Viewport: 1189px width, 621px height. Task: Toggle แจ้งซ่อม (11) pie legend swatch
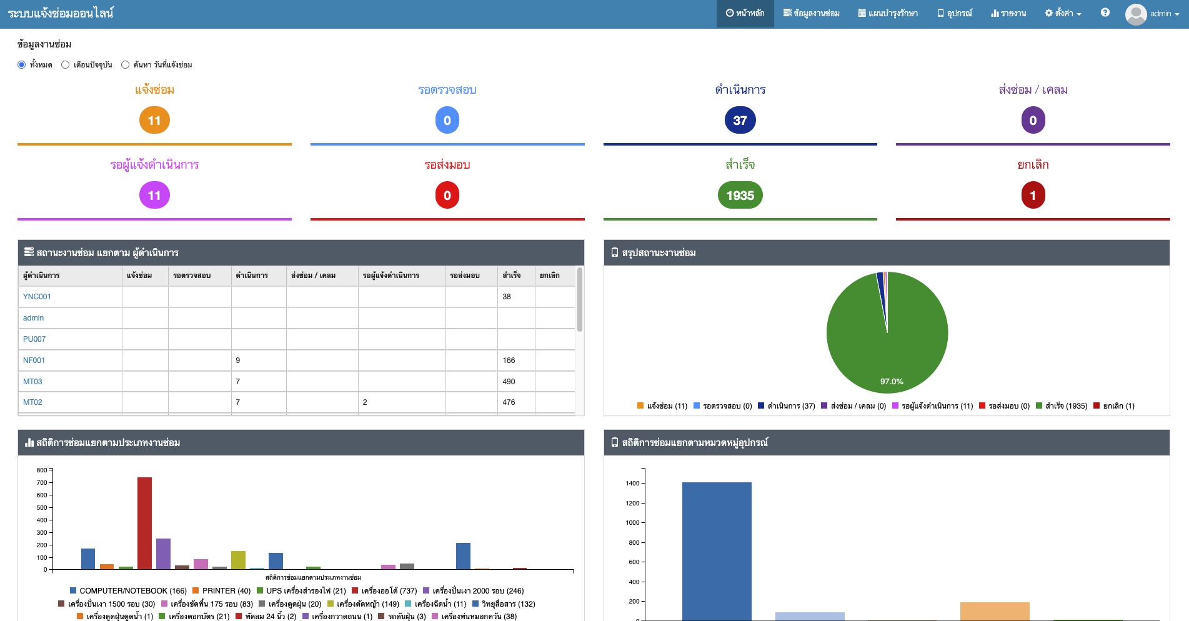click(x=640, y=405)
